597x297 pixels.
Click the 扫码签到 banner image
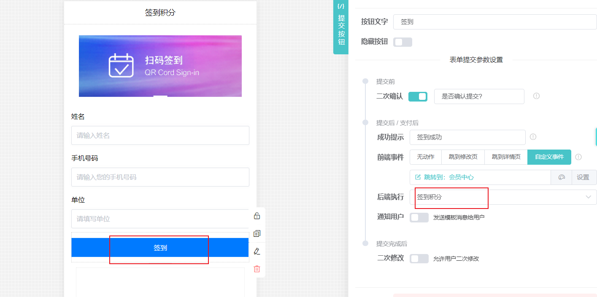pos(160,66)
